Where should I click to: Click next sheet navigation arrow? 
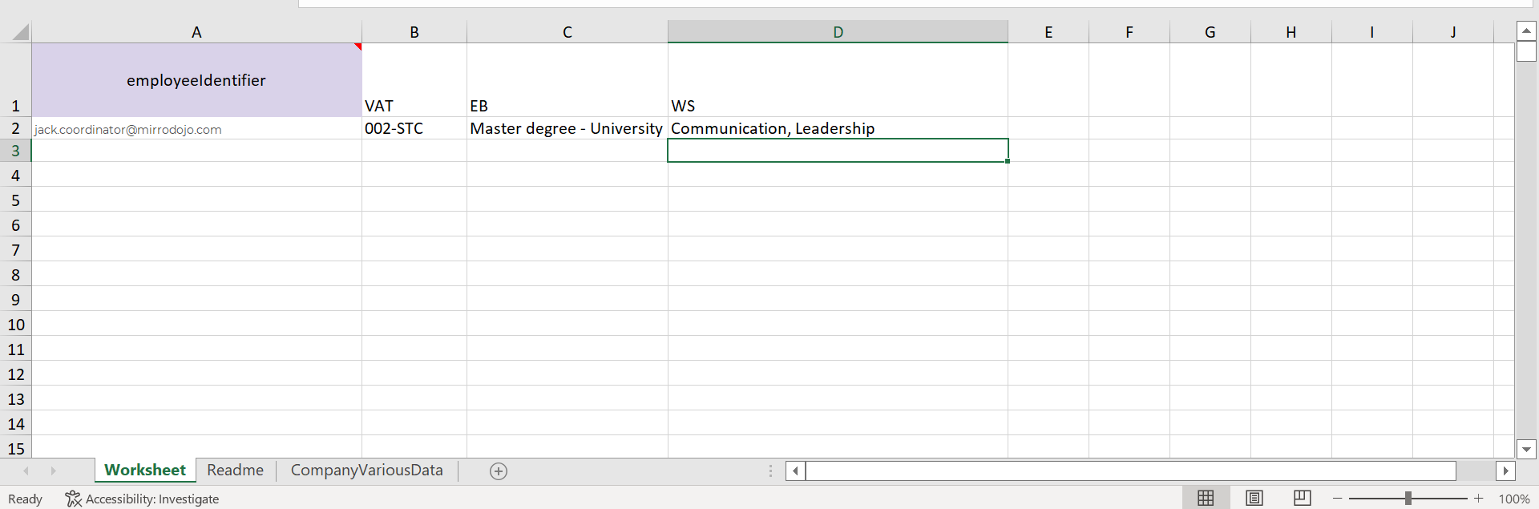(54, 471)
